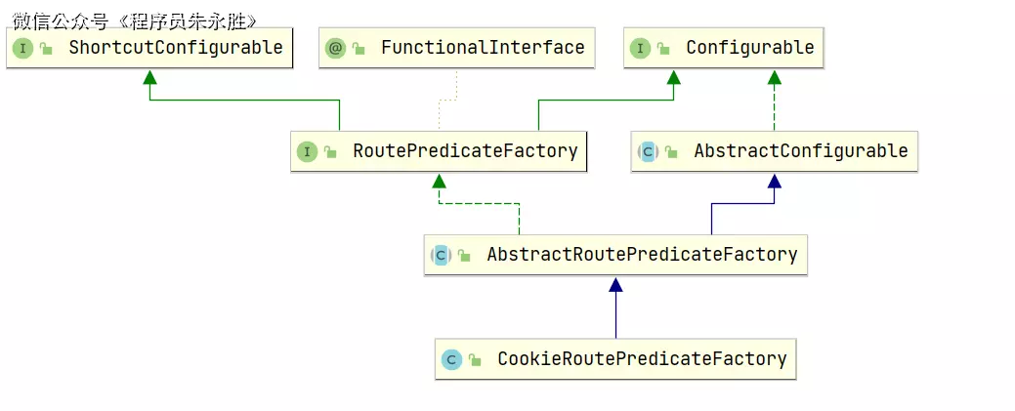Image resolution: width=1015 pixels, height=411 pixels.
Task: Click the lock icon beside ShortcutConfigurable
Action: coord(46,49)
